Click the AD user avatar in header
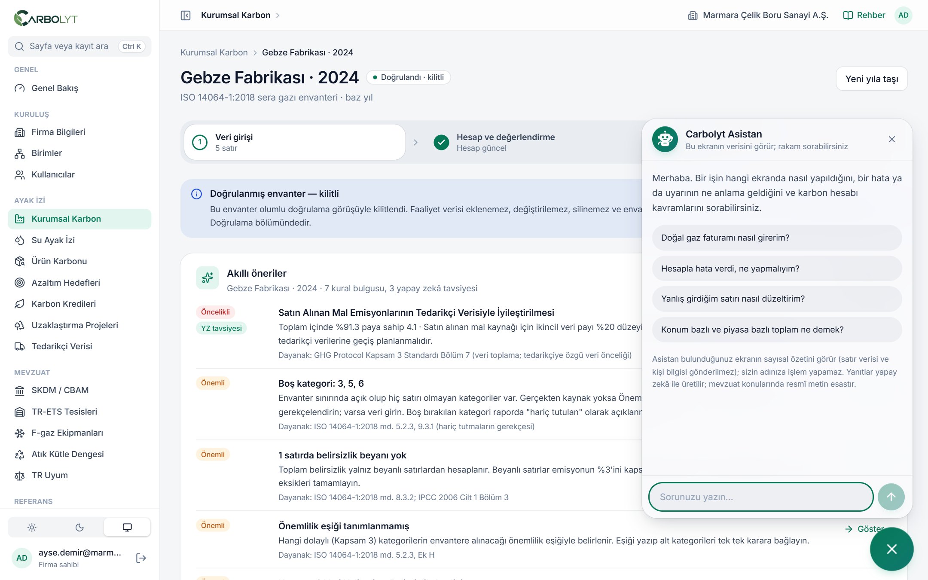 [x=903, y=15]
